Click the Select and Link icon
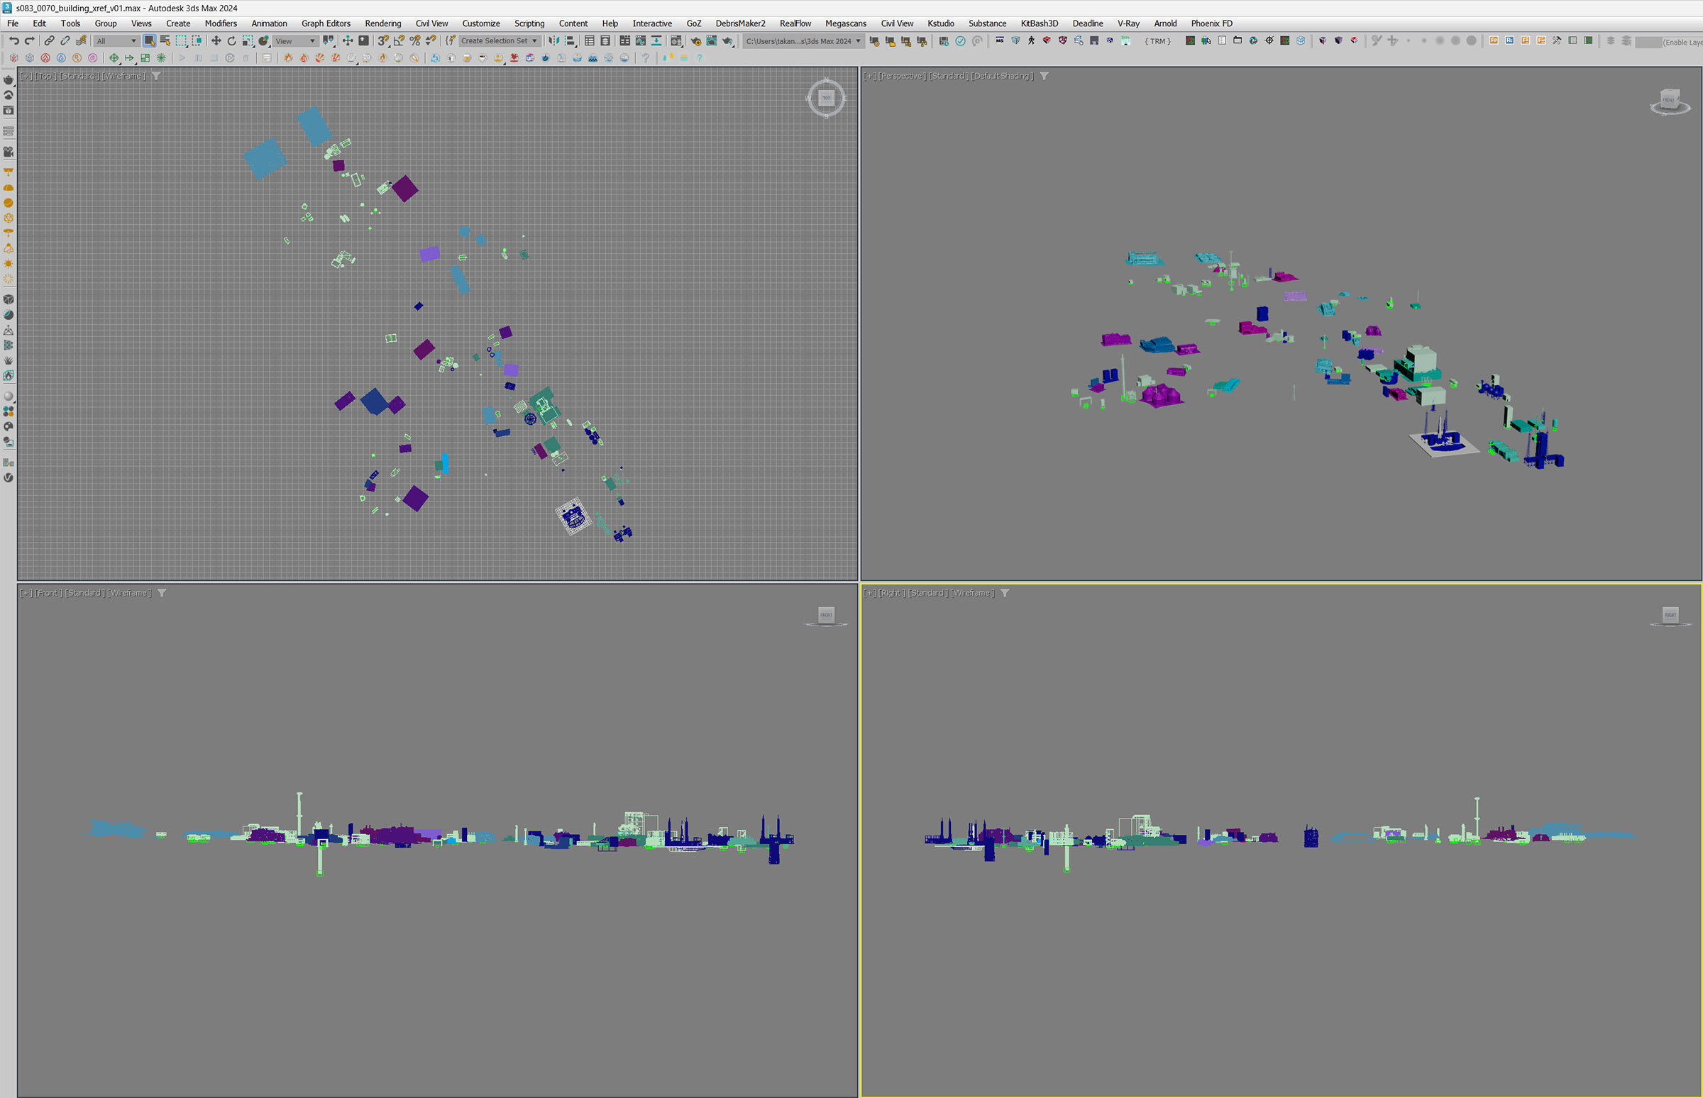Viewport: 1703px width, 1098px height. (49, 40)
